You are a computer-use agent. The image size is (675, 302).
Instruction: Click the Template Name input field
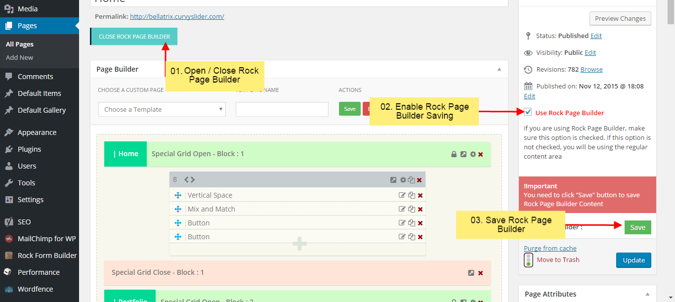pyautogui.click(x=282, y=109)
